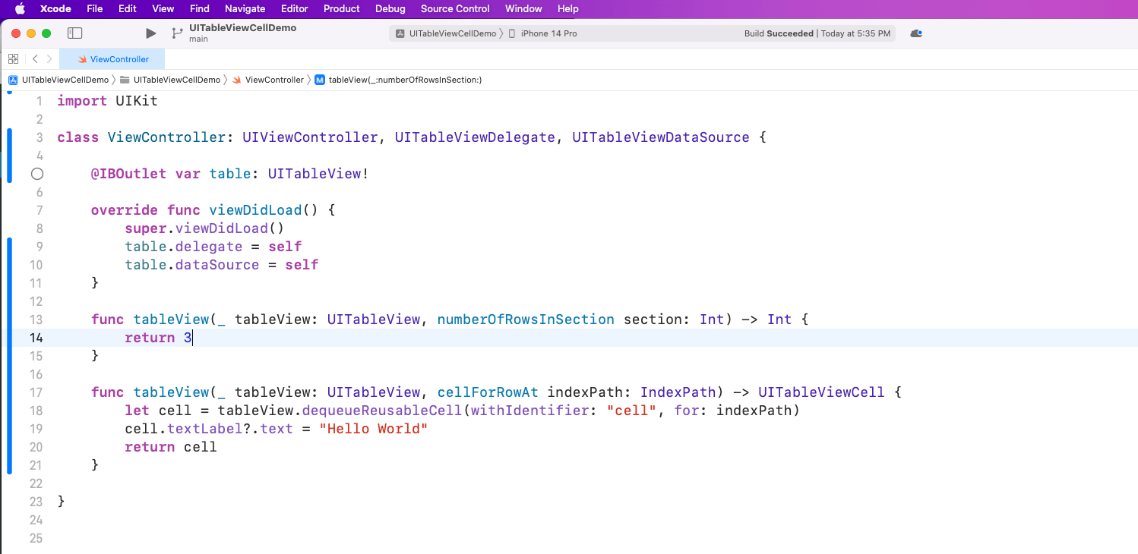1138x554 pixels.
Task: Run the project with the Play button
Action: point(150,33)
